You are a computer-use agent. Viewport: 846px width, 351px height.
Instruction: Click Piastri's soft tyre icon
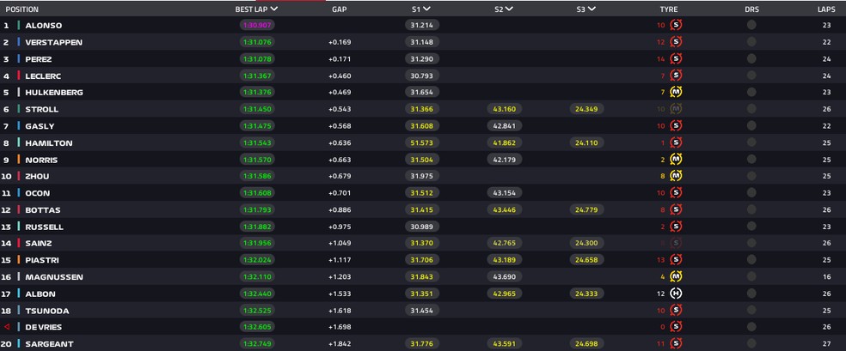click(x=676, y=259)
